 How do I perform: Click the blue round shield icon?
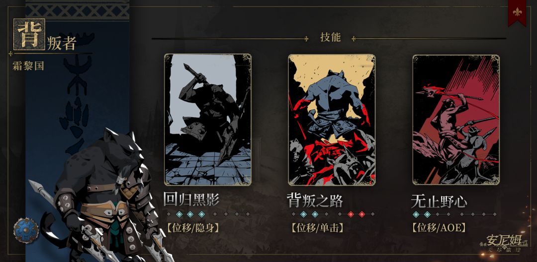26,231
